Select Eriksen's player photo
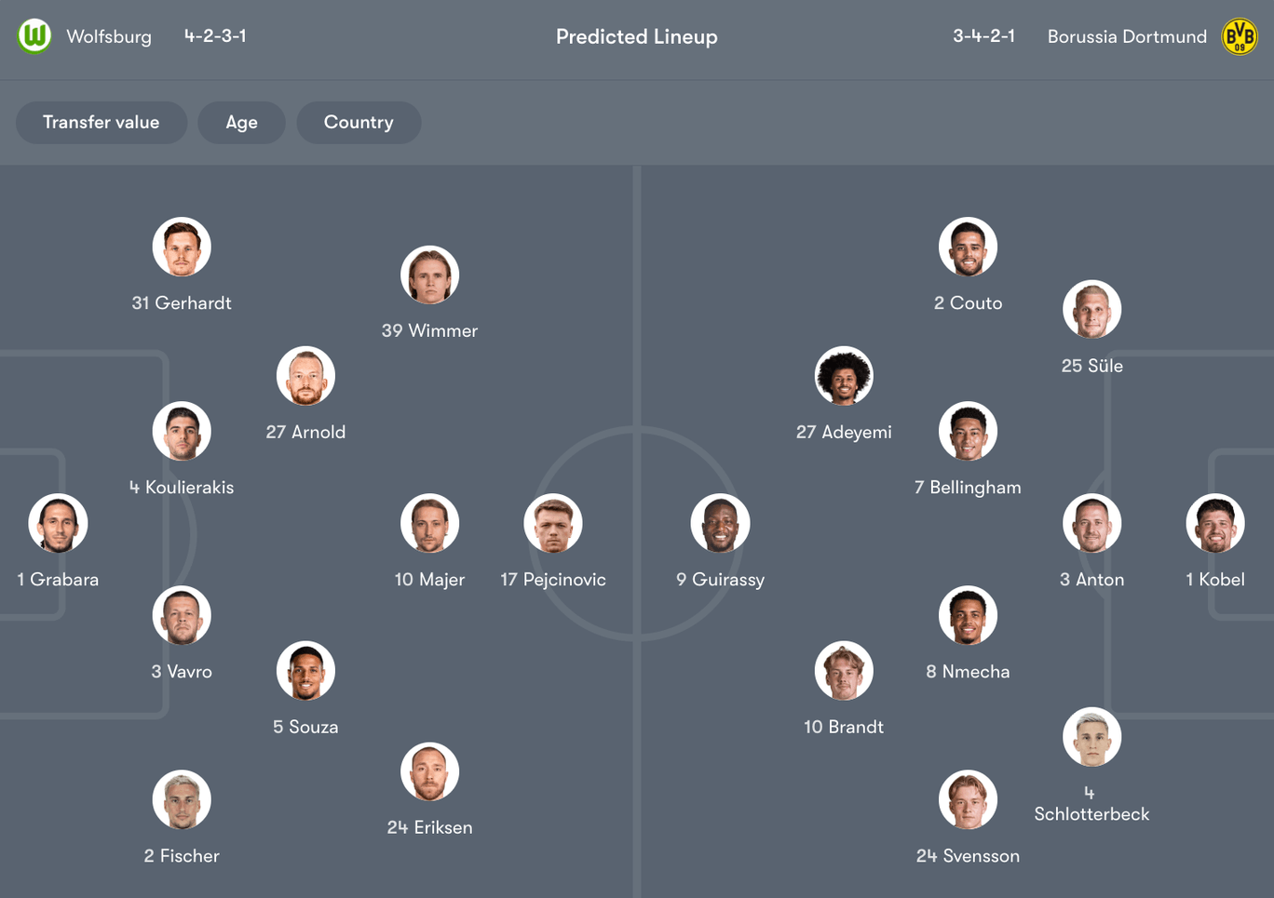 [x=429, y=771]
